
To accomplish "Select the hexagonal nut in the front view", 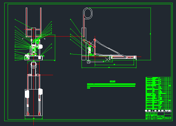I will point(40,47).
